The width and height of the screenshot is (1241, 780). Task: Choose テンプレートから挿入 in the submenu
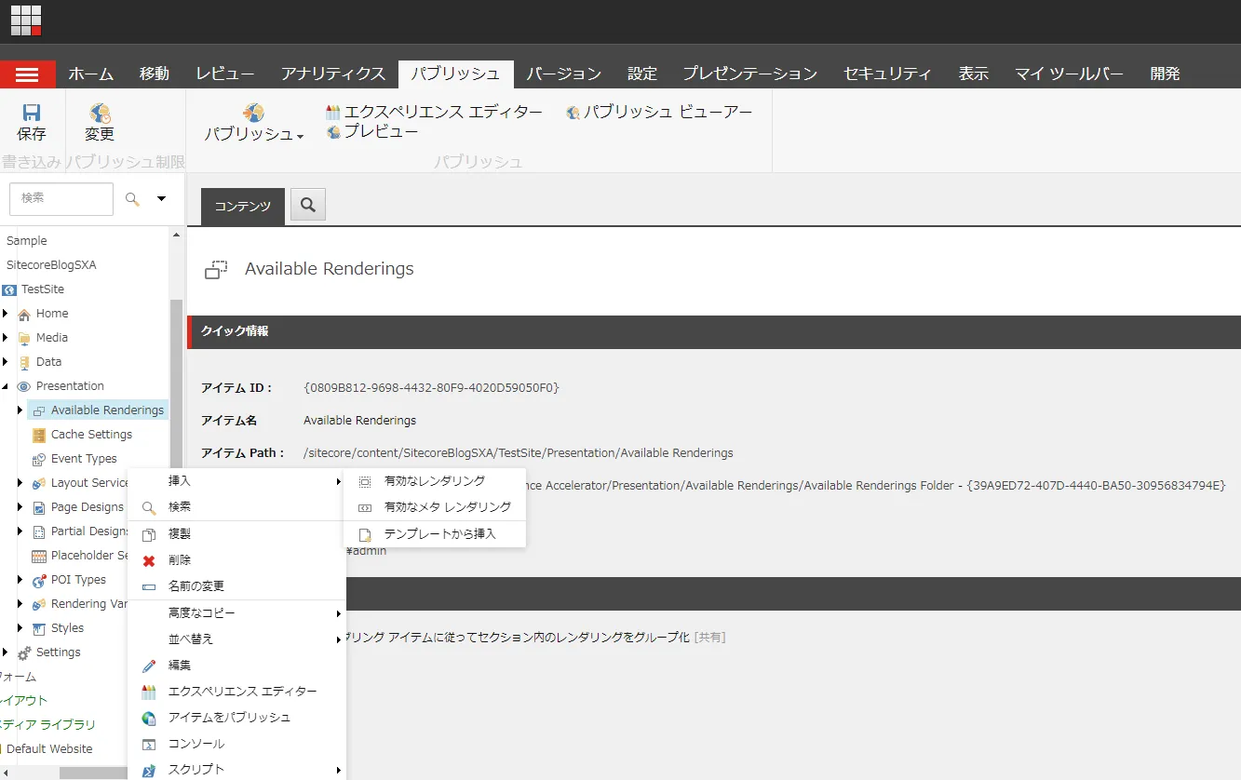pos(435,534)
